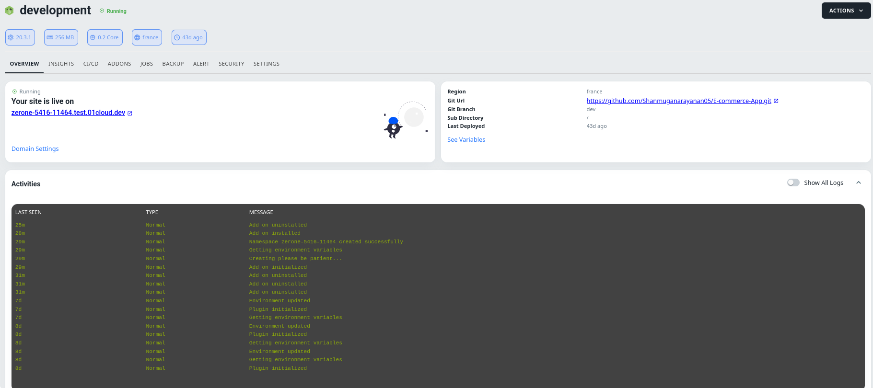Click the development project title
Screen dimensions: 873x388
(55, 11)
